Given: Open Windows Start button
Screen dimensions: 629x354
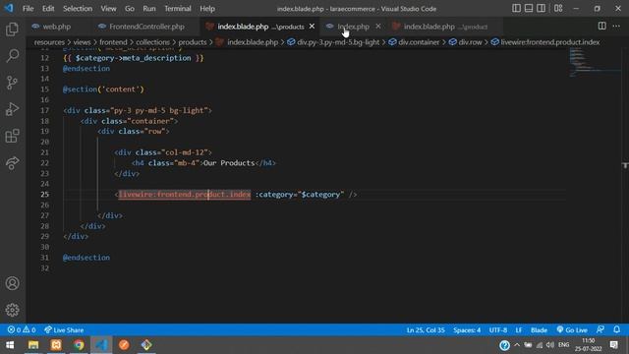Looking at the screenshot, I should 10,345.
